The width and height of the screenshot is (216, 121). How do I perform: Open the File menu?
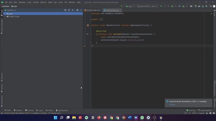6,2
